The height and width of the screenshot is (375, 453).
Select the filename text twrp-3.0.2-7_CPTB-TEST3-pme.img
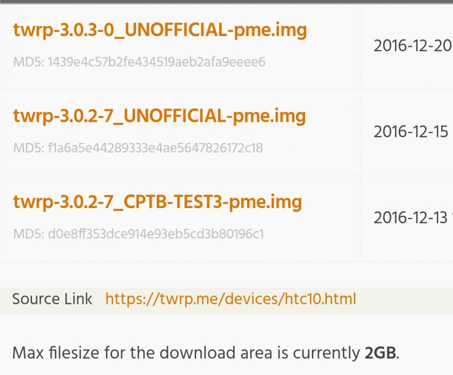157,201
